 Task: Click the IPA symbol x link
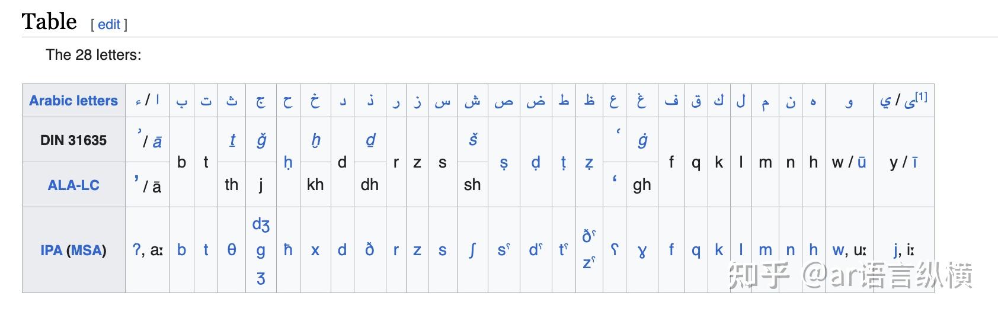pos(315,250)
